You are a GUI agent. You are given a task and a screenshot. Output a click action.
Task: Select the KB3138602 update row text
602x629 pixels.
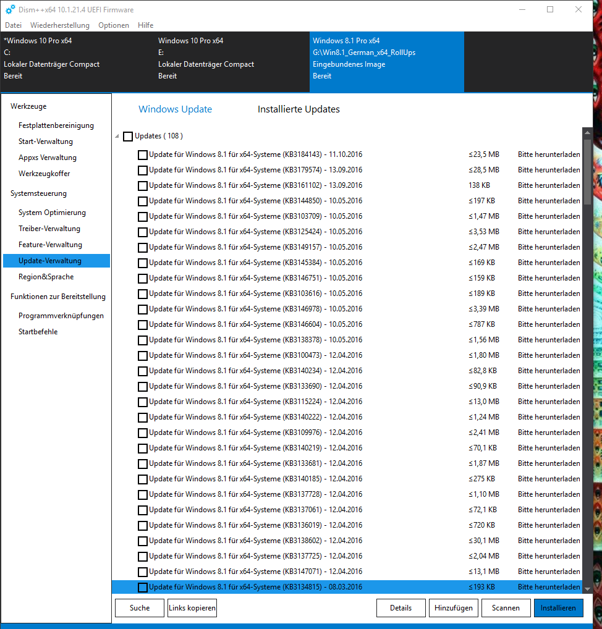pos(256,541)
